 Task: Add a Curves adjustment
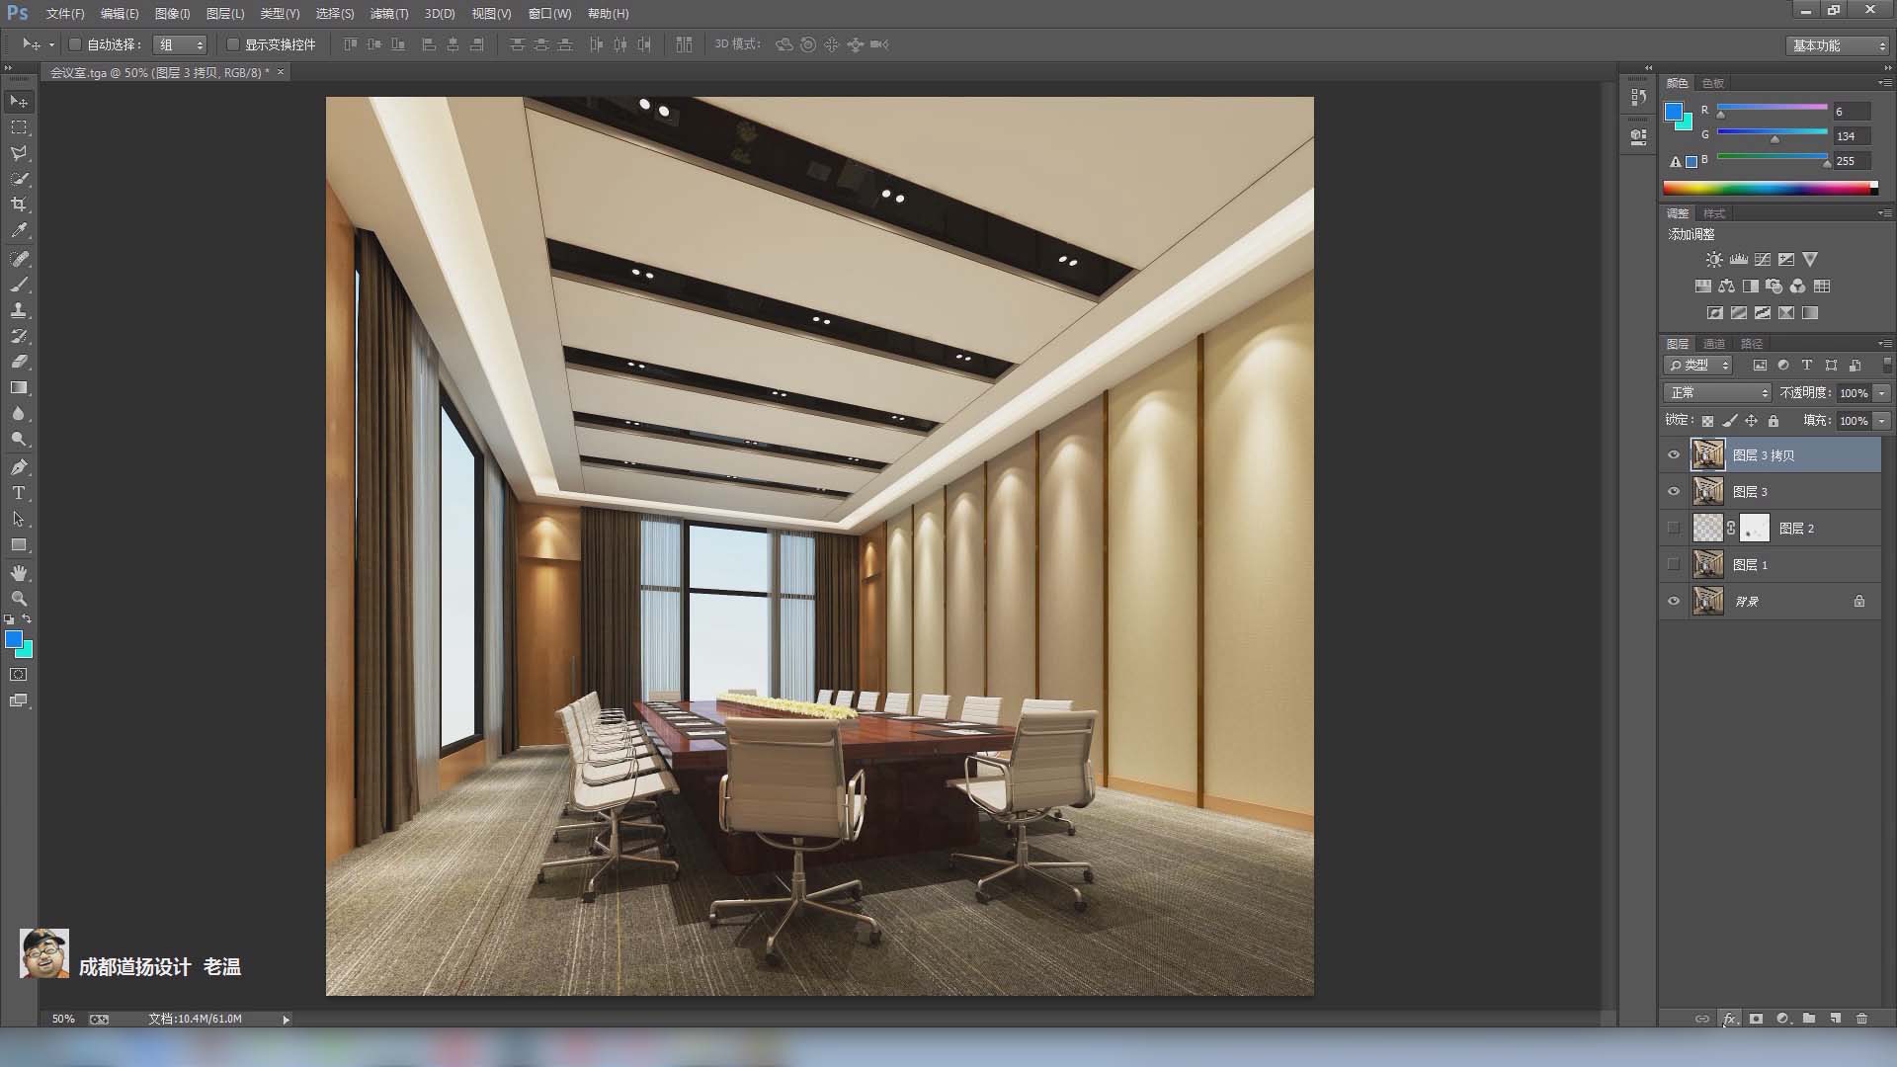tap(1763, 260)
